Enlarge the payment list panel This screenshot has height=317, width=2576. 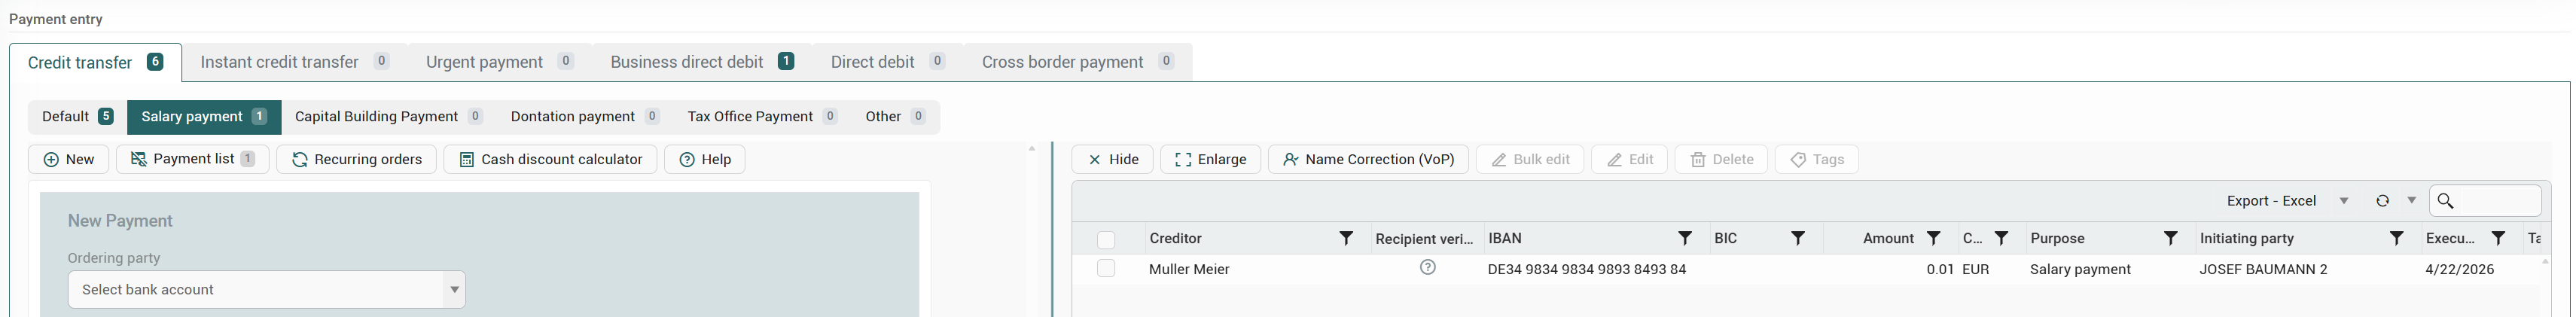tap(1210, 160)
